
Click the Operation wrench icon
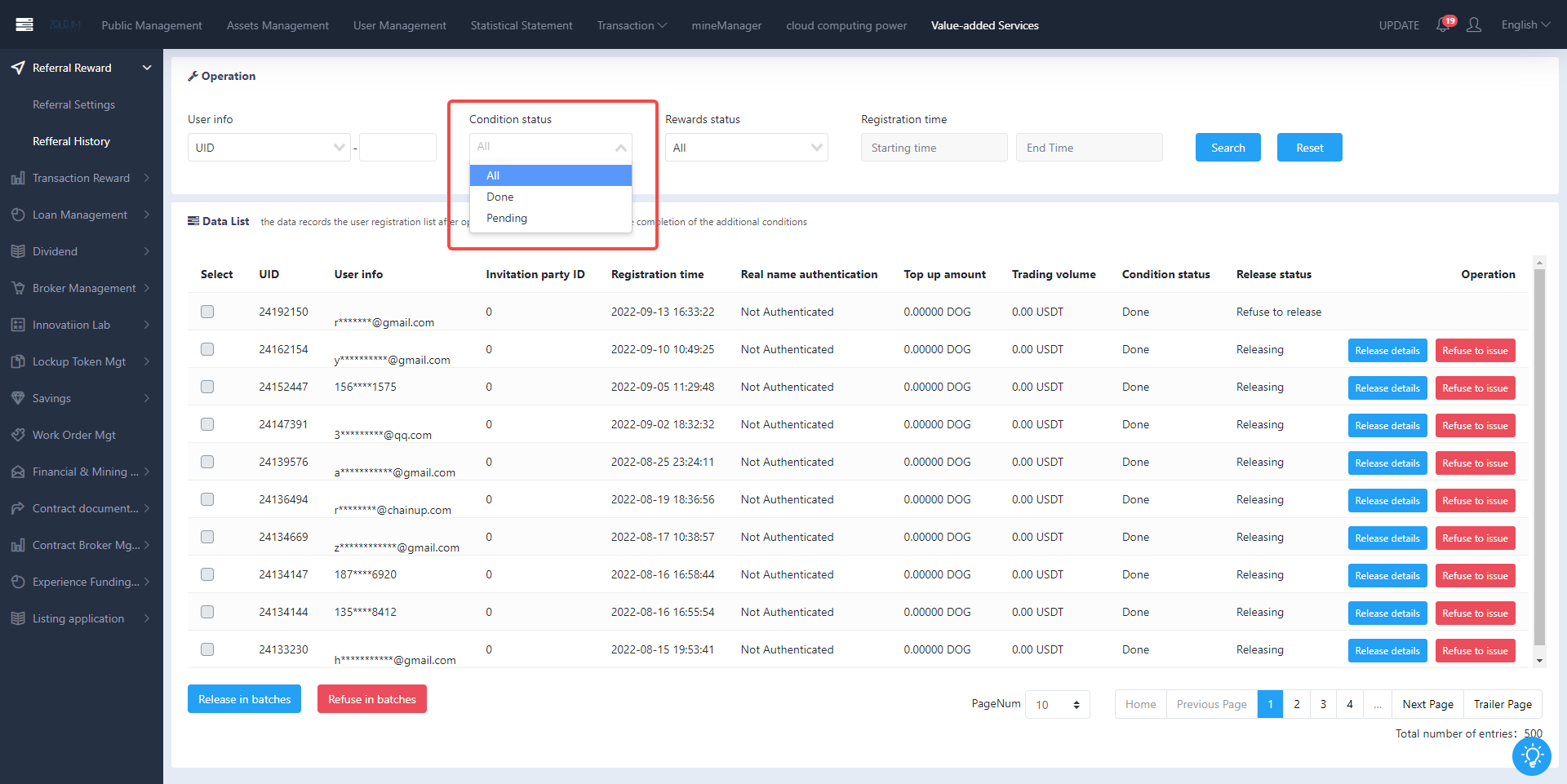(193, 76)
